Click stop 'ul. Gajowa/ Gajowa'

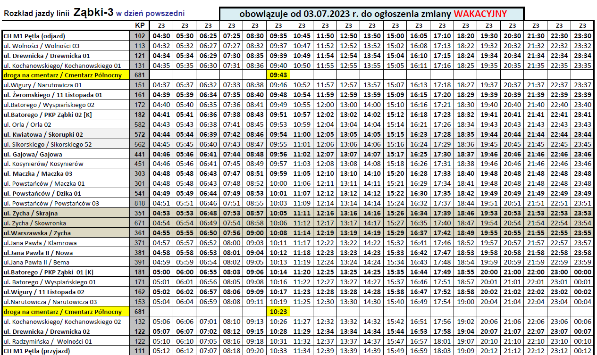click(x=33, y=154)
